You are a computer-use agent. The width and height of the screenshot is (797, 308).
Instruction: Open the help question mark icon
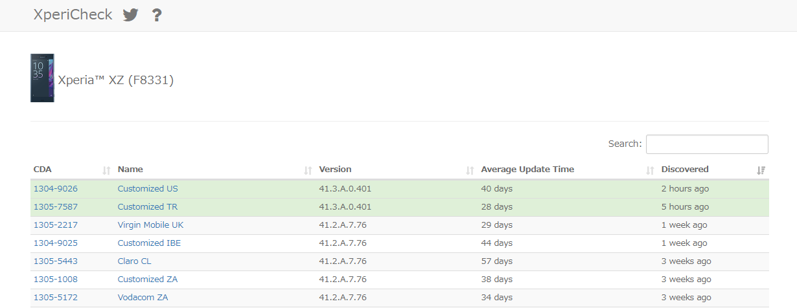[156, 15]
